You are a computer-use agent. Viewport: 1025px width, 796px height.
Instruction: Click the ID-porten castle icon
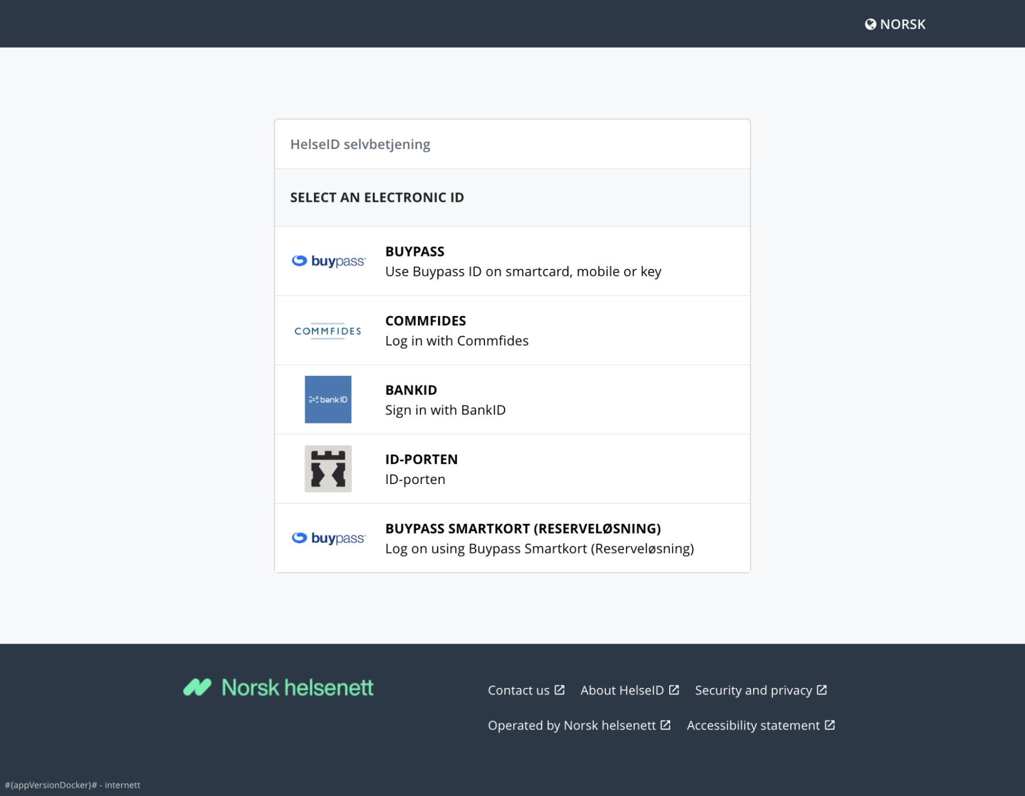click(328, 469)
